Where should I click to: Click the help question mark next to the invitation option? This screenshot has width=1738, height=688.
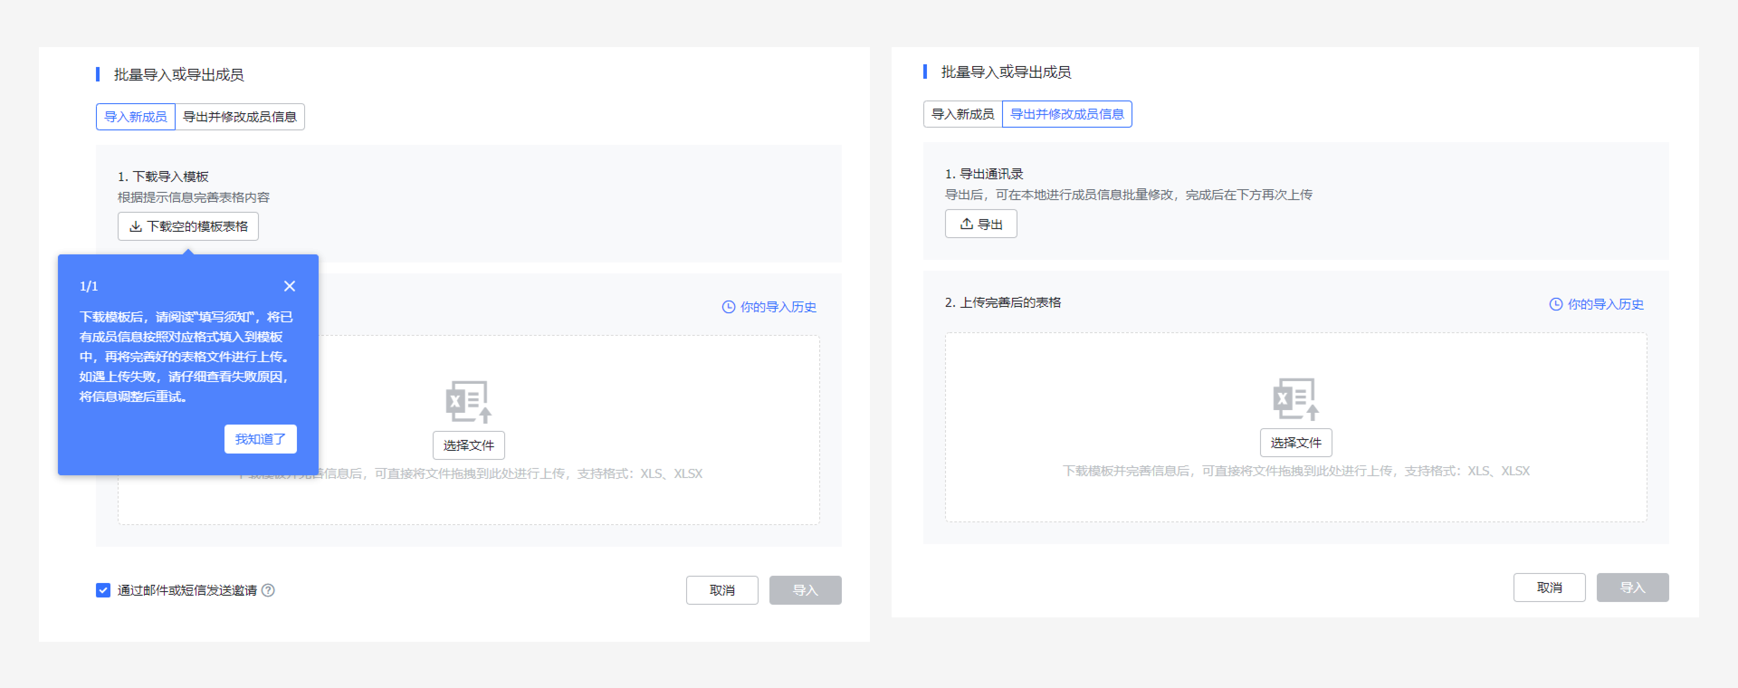[268, 590]
